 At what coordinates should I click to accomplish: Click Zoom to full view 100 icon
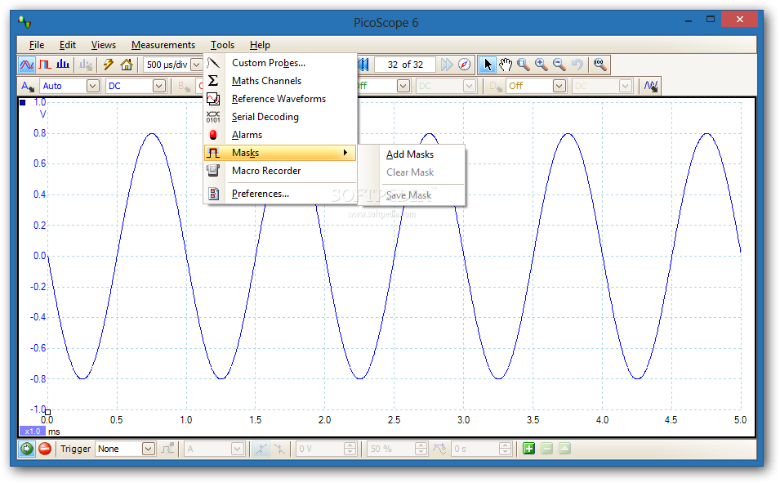coord(600,65)
